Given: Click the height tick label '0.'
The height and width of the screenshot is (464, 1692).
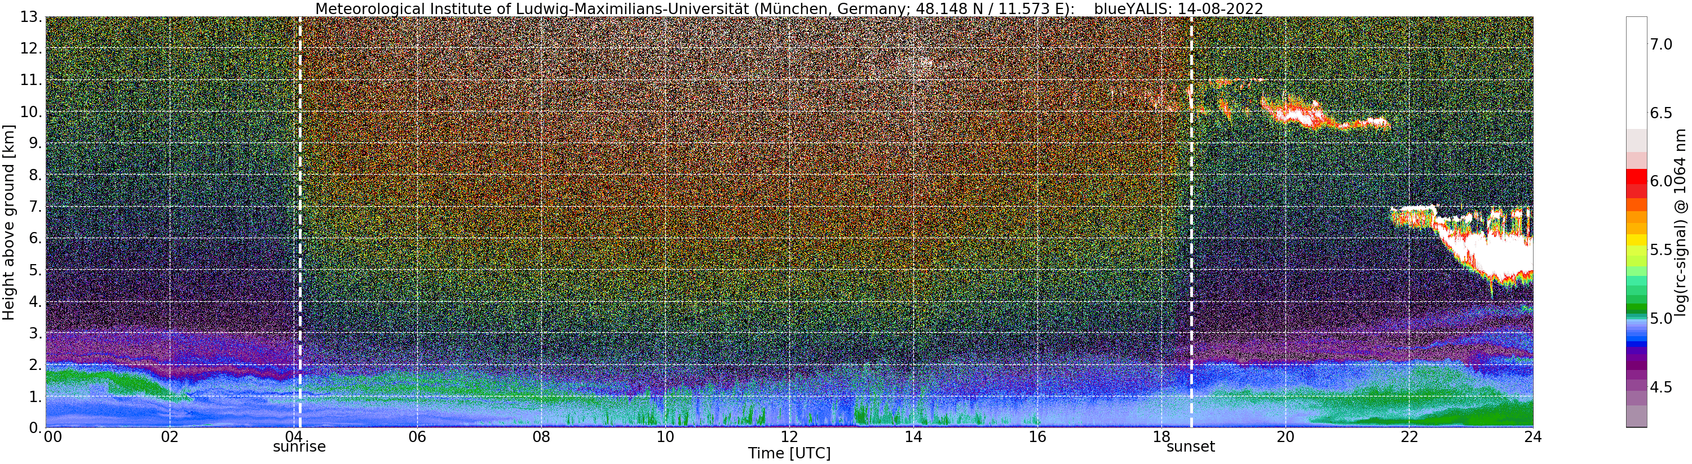Looking at the screenshot, I should pyautogui.click(x=36, y=427).
